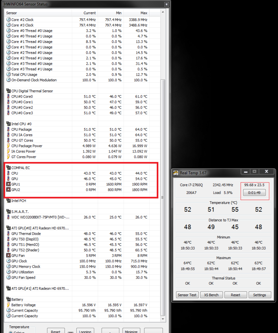Open Real Temp Settings
This screenshot has width=278, height=333.
coord(259,295)
